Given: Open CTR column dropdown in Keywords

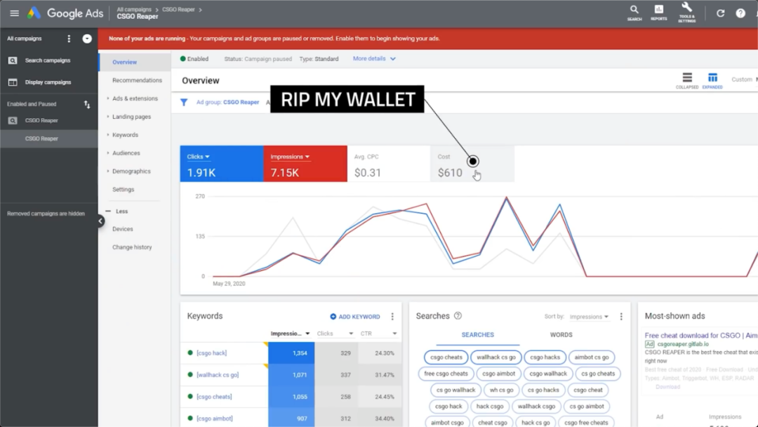Looking at the screenshot, I should [378, 334].
